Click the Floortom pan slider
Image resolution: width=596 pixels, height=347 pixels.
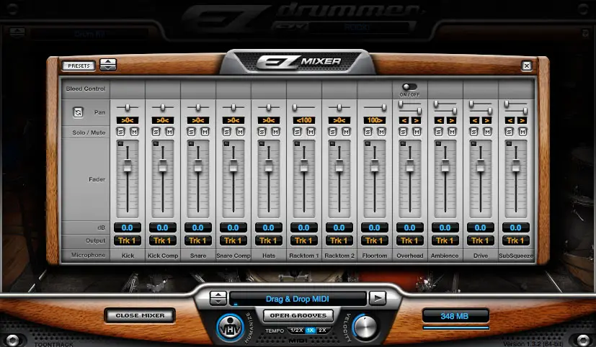[384, 108]
